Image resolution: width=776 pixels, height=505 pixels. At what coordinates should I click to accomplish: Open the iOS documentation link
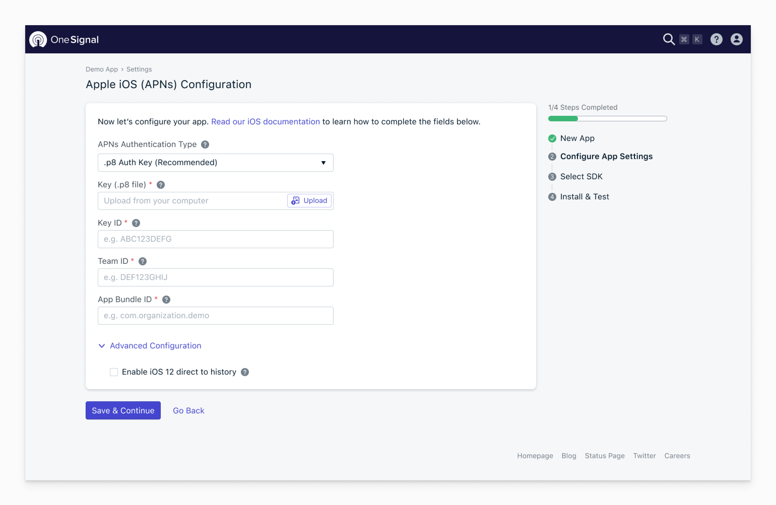pos(265,122)
